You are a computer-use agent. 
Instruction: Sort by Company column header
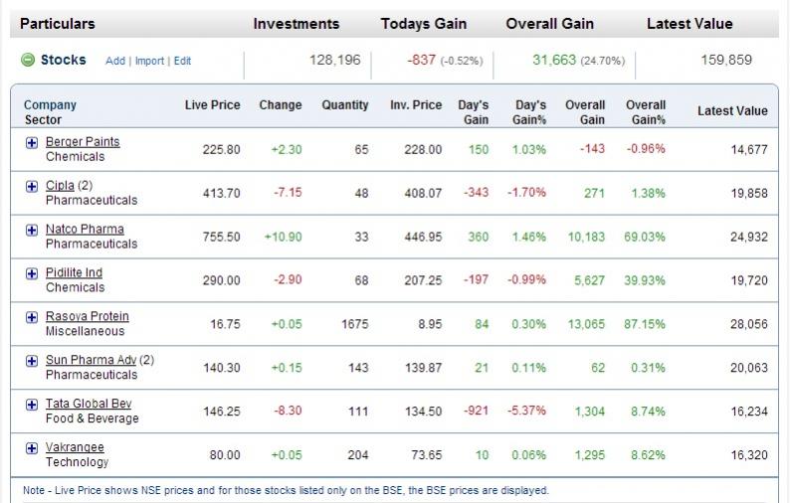tap(50, 104)
